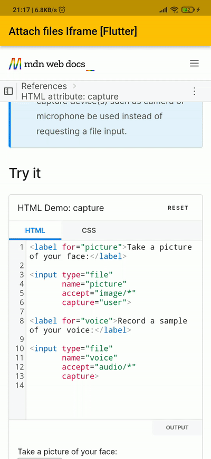
Task: Click the Try it heading
Action: 25,173
